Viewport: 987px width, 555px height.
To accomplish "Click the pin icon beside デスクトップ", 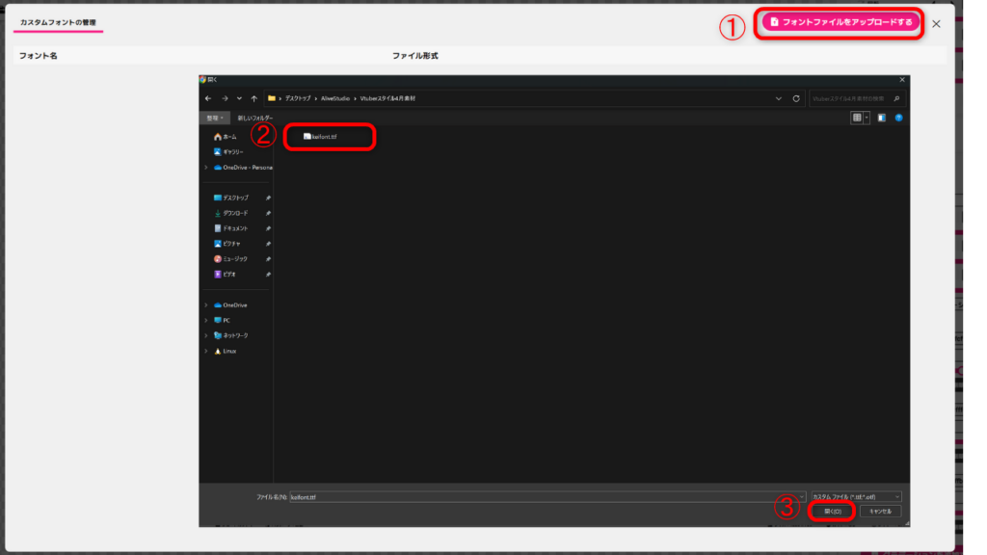I will tap(268, 198).
